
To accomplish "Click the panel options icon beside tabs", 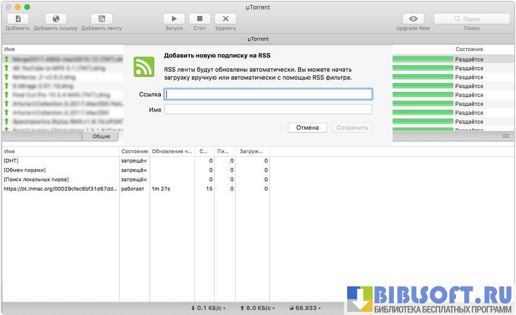I will tap(506, 136).
